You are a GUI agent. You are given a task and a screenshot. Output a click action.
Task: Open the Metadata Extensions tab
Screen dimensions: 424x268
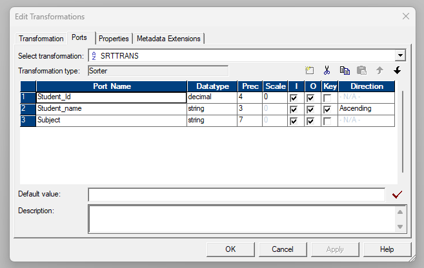[x=168, y=39]
